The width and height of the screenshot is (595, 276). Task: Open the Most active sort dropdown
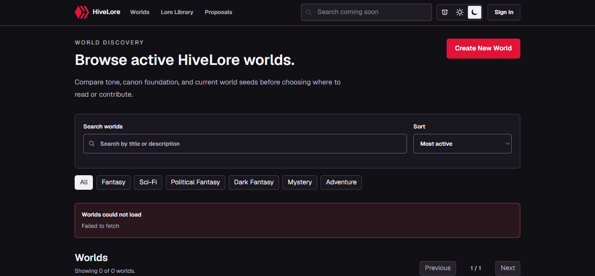[463, 143]
